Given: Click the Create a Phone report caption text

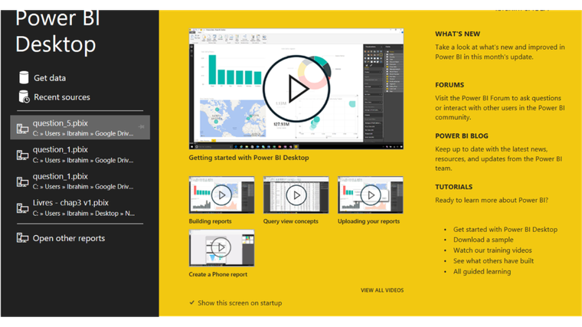Looking at the screenshot, I should [x=218, y=274].
